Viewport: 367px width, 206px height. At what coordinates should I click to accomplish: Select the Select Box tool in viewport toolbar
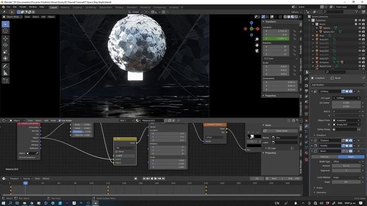[5, 24]
